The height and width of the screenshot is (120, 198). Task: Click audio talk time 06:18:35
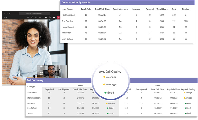[x=80, y=108]
